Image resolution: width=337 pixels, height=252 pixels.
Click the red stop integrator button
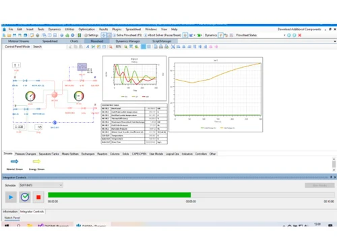(38, 197)
